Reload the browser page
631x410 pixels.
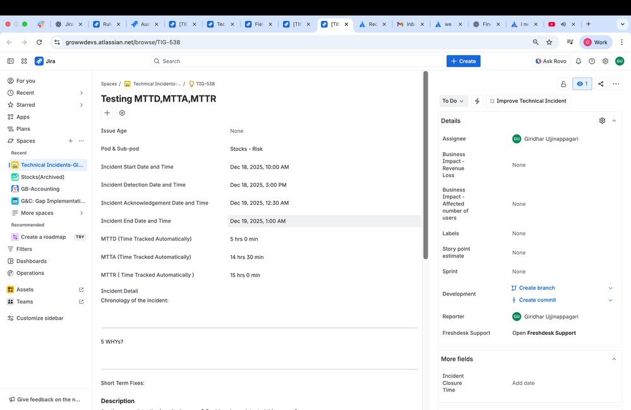pos(39,42)
